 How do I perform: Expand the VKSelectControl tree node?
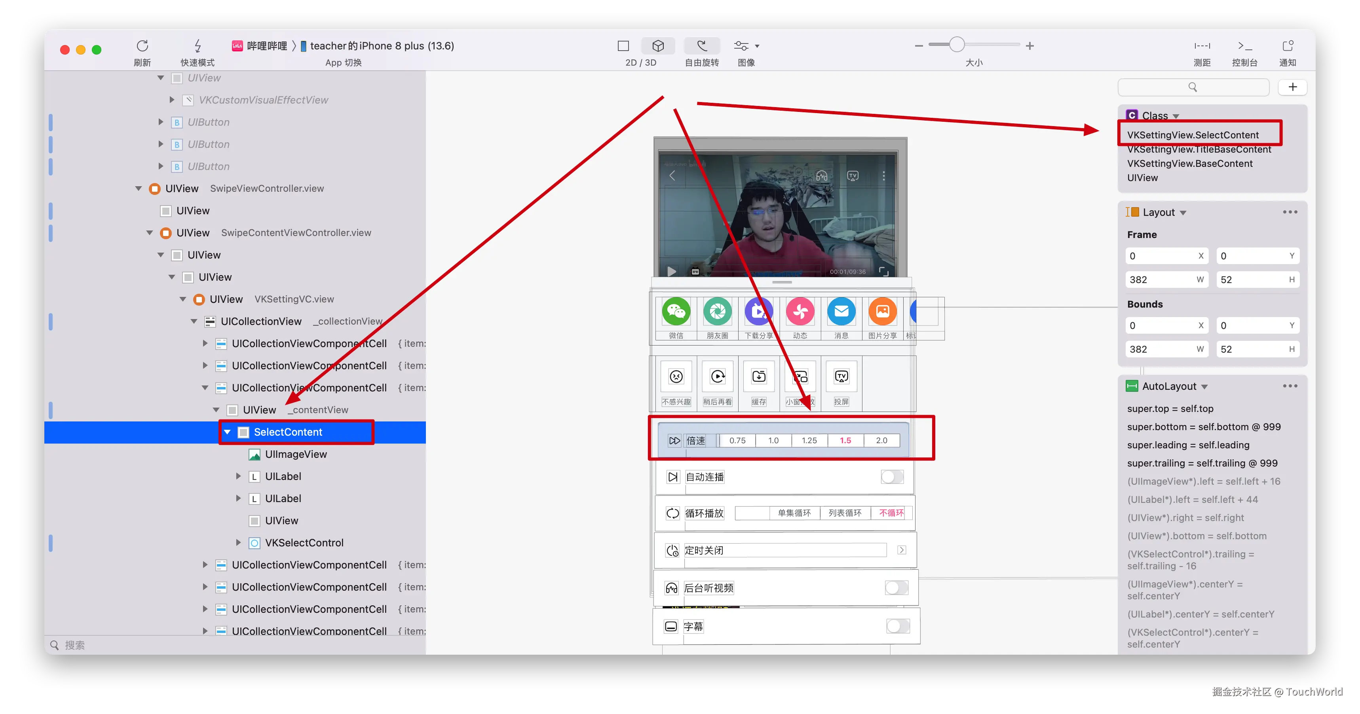pos(238,543)
